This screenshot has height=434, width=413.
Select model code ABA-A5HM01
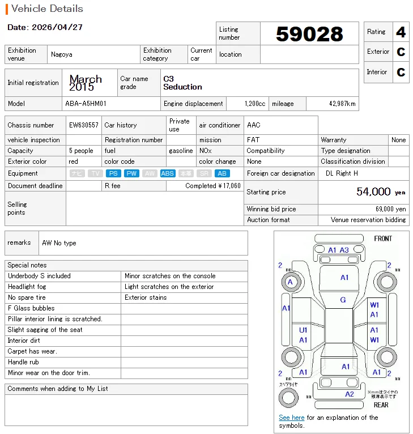click(x=86, y=104)
